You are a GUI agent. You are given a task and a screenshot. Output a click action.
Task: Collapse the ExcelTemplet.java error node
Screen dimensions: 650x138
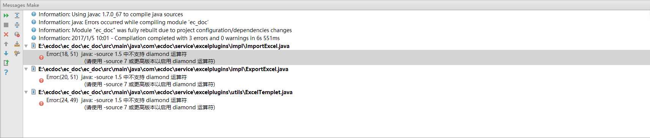coord(26,92)
